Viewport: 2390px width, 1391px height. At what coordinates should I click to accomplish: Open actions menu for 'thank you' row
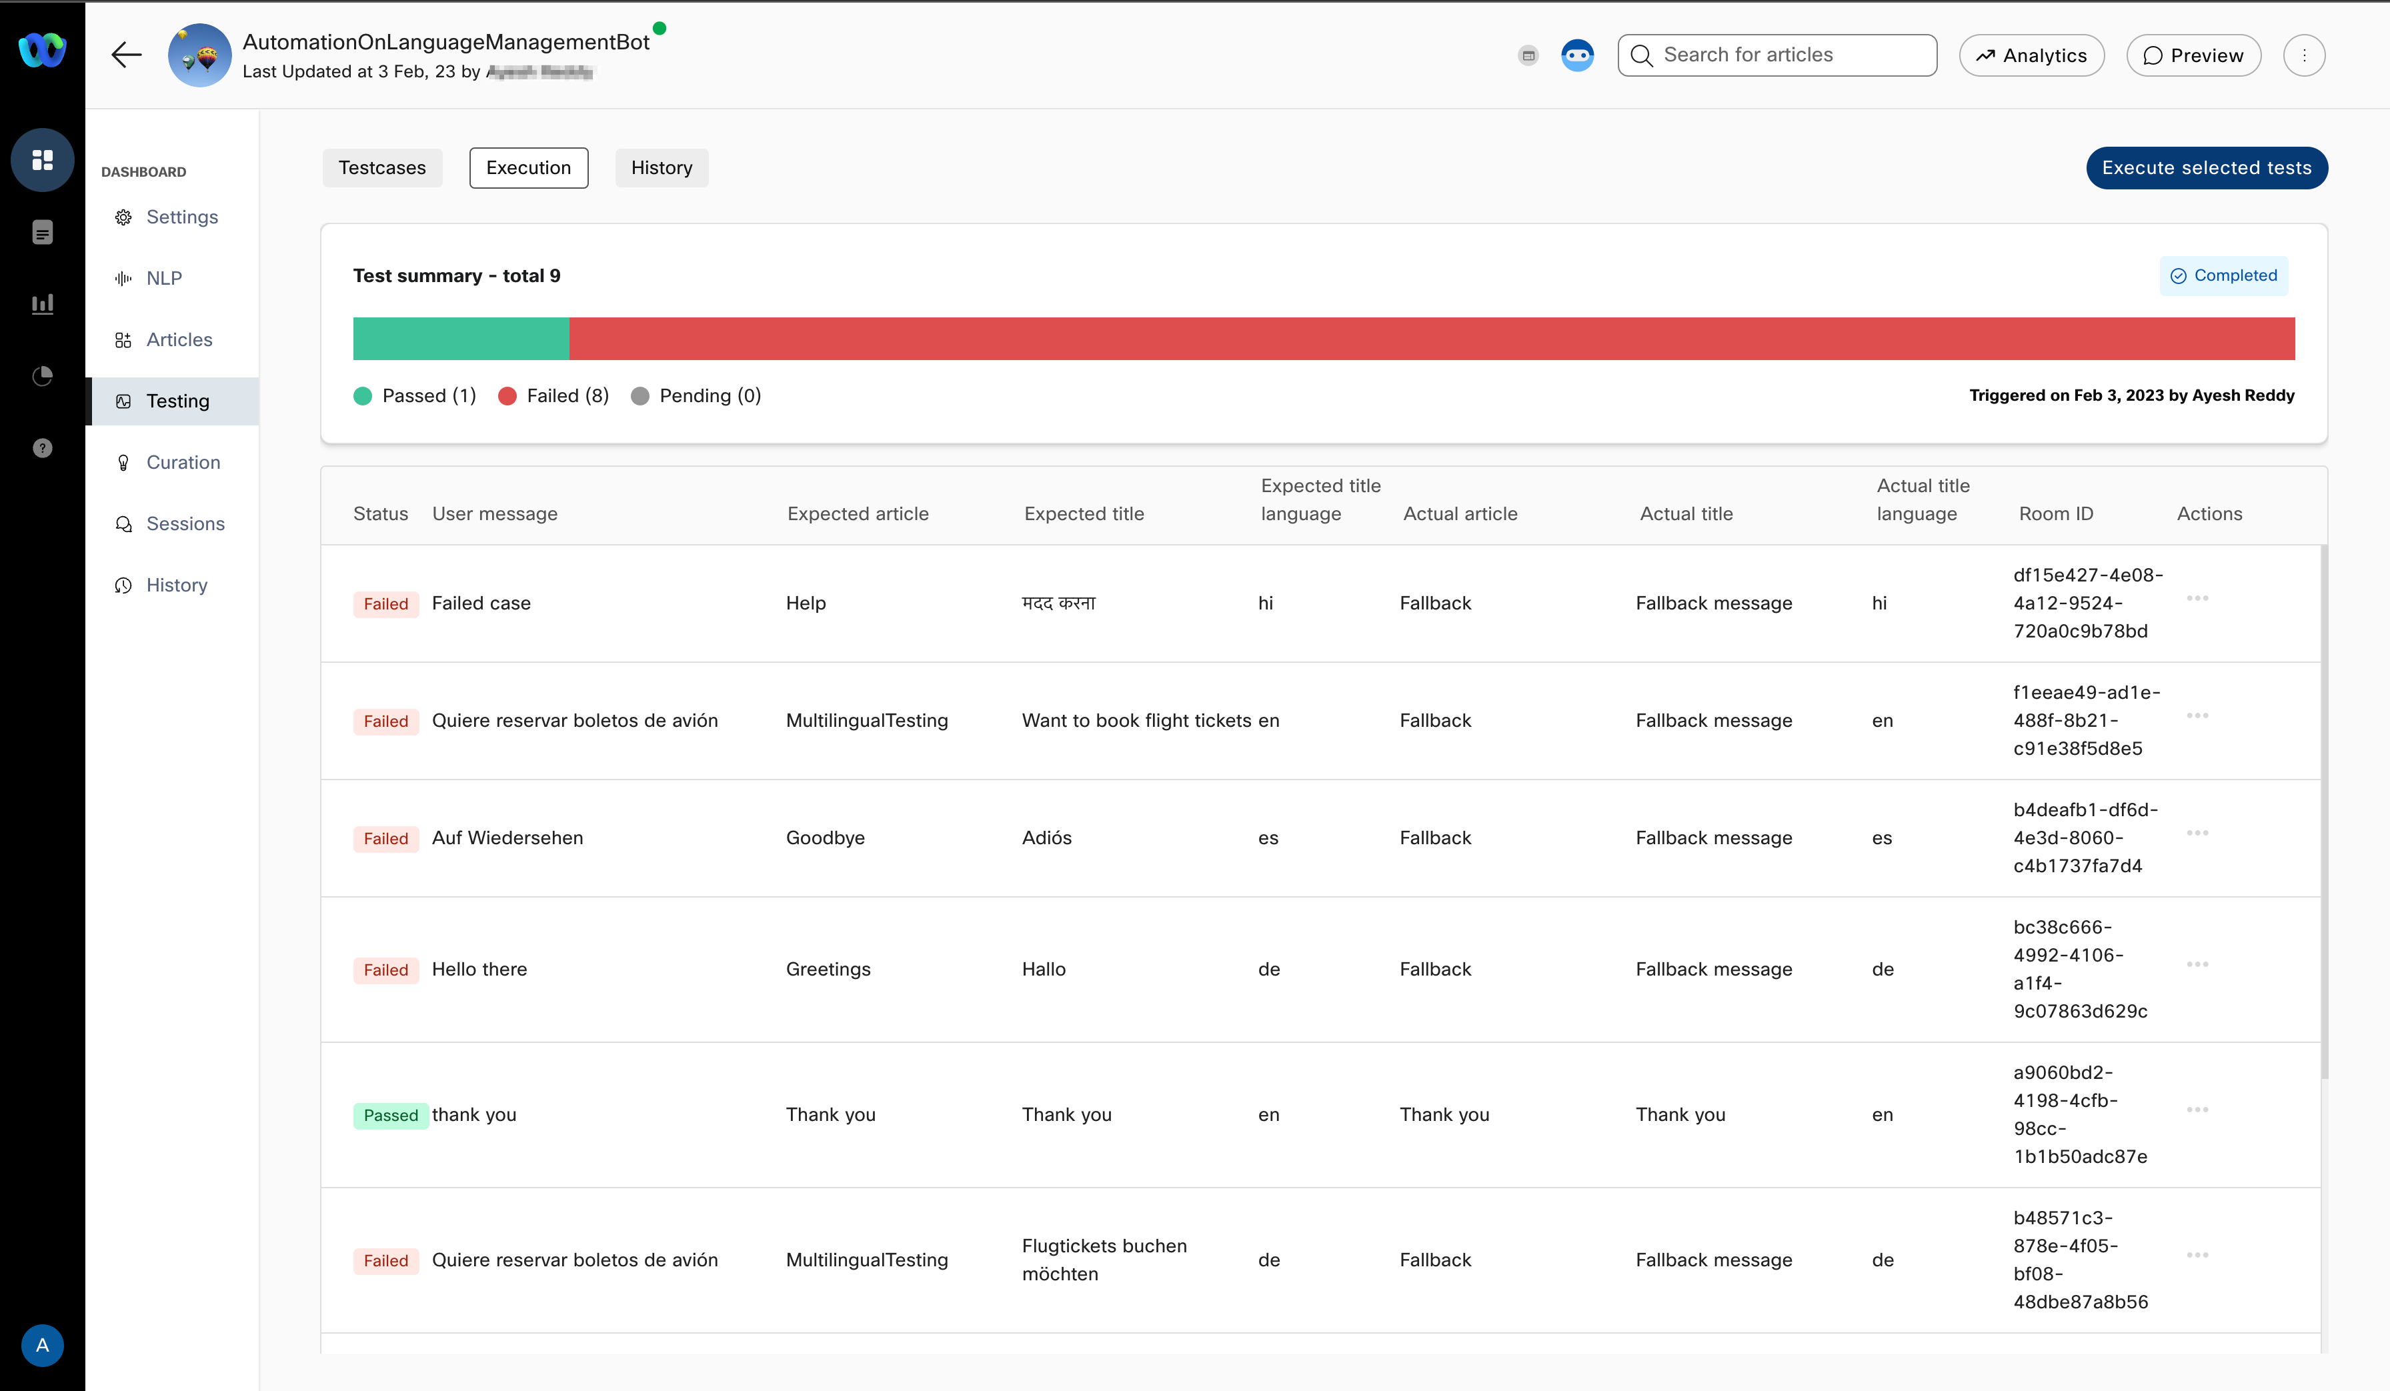(2197, 1110)
